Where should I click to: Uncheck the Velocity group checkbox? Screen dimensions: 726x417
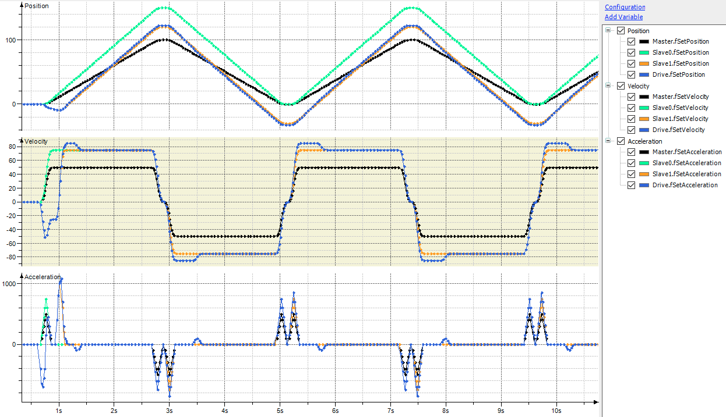pos(621,86)
